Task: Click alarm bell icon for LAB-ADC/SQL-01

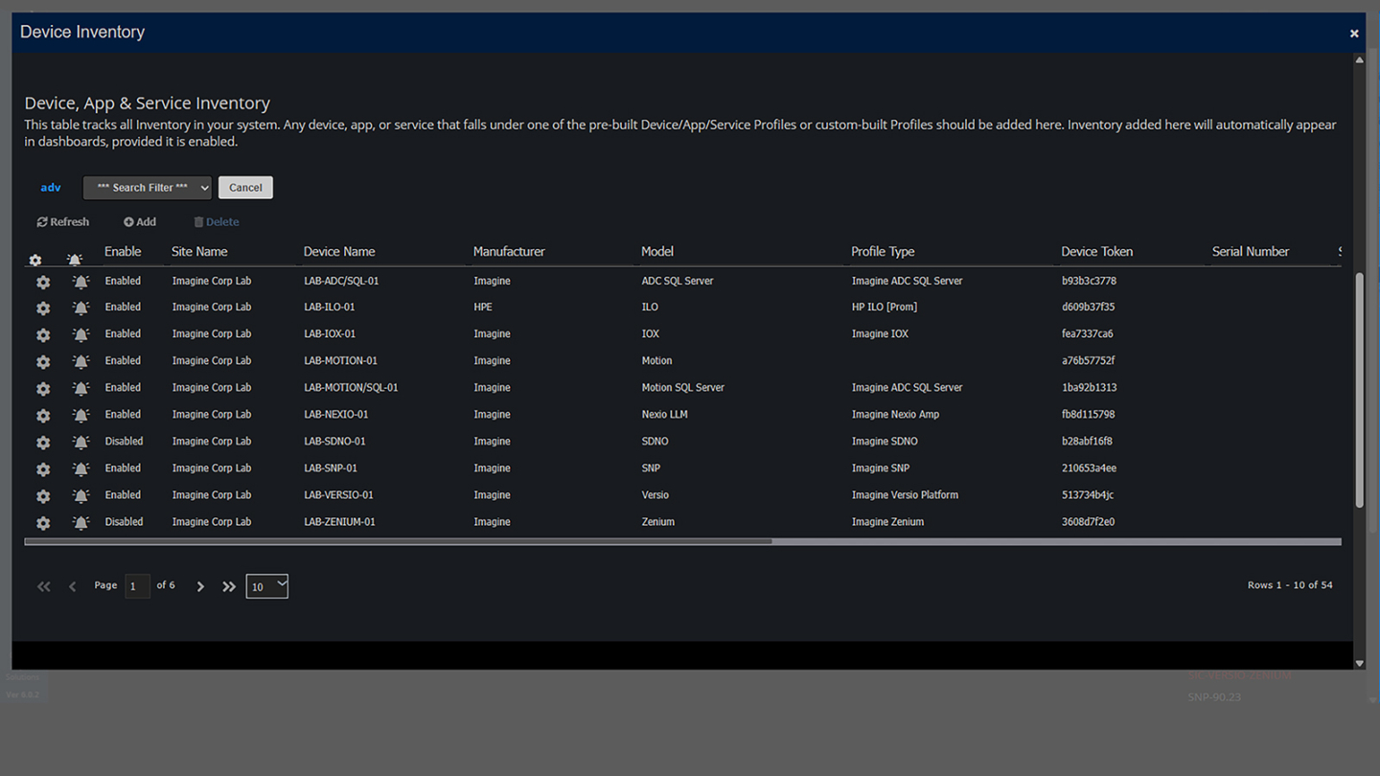Action: [x=81, y=282]
